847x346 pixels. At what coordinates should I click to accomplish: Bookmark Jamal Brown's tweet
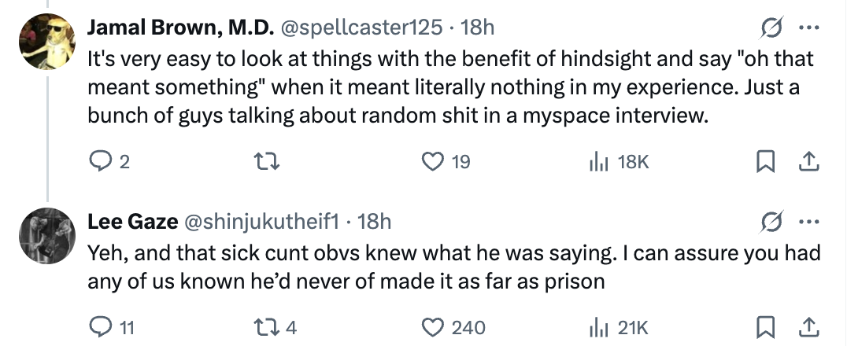(x=764, y=162)
